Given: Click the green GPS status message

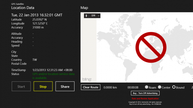Looking at the screenshot, I should [x=53, y=76].
